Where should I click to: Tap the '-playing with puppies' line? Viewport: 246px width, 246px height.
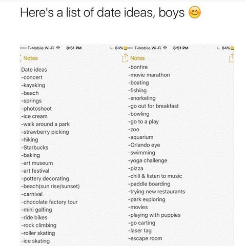click(x=154, y=215)
